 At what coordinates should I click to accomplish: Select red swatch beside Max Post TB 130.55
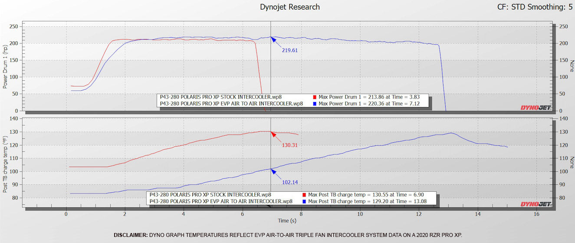coord(304,195)
